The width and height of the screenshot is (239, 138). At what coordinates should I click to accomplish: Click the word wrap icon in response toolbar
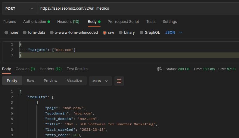click(119, 81)
